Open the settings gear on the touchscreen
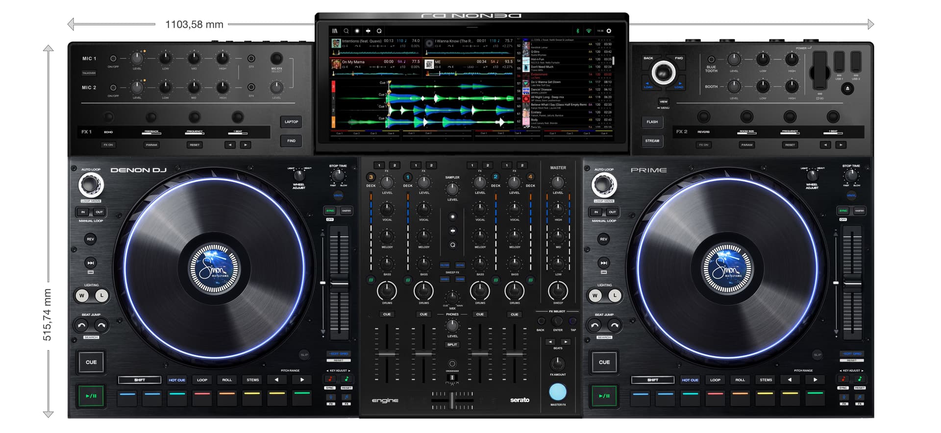Screen dimensions: 941x433 tap(609, 31)
